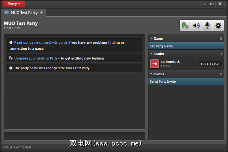Click the MUO Test Party heading
The width and height of the screenshot is (228, 152).
21,23
